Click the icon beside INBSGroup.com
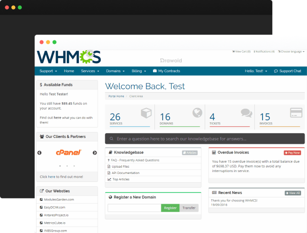This screenshot has width=307, height=233. point(41,231)
